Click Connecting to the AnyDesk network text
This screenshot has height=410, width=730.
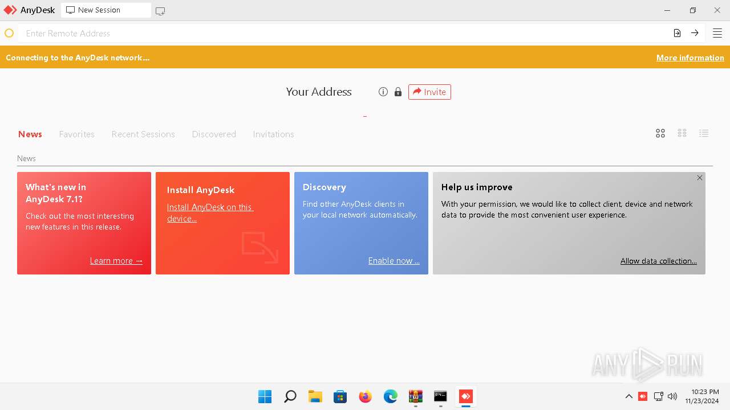[x=78, y=58]
